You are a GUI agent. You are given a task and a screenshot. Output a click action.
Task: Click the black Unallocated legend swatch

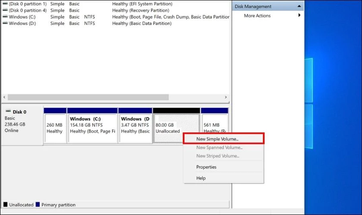pos(6,205)
